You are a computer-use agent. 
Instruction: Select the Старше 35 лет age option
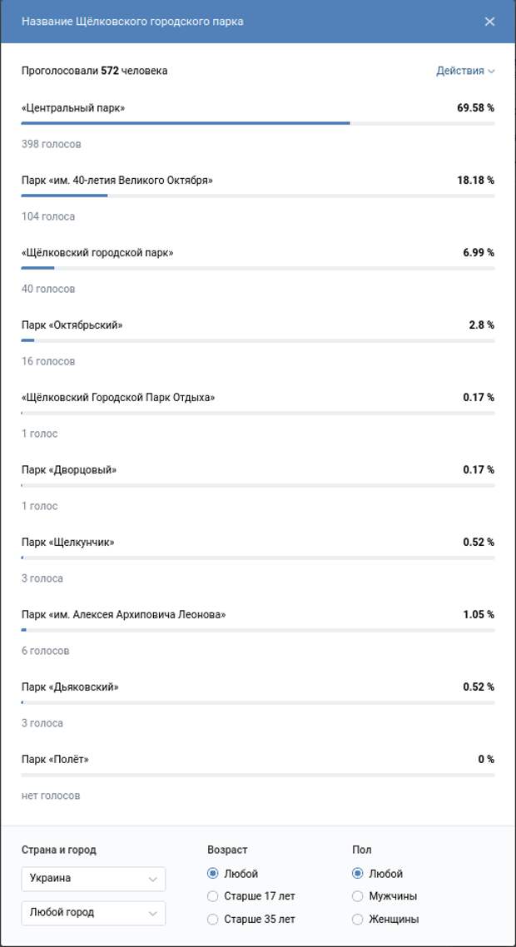click(x=251, y=920)
